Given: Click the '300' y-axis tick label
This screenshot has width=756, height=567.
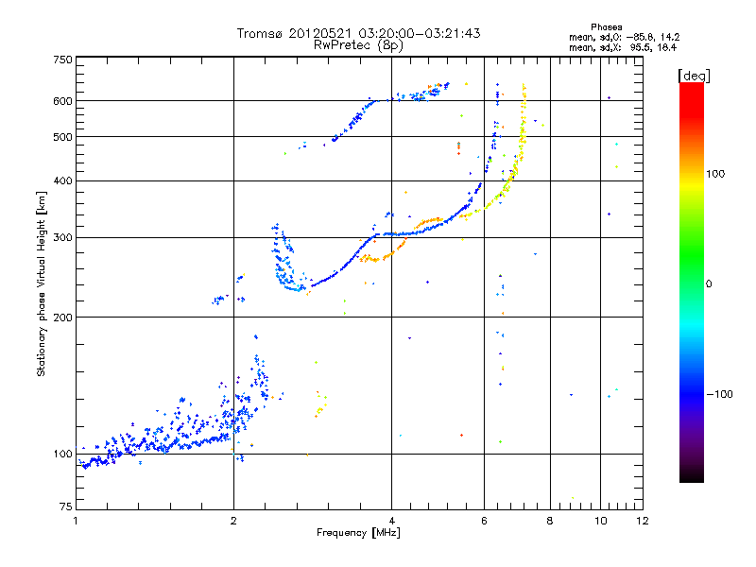Looking at the screenshot, I should click(63, 238).
